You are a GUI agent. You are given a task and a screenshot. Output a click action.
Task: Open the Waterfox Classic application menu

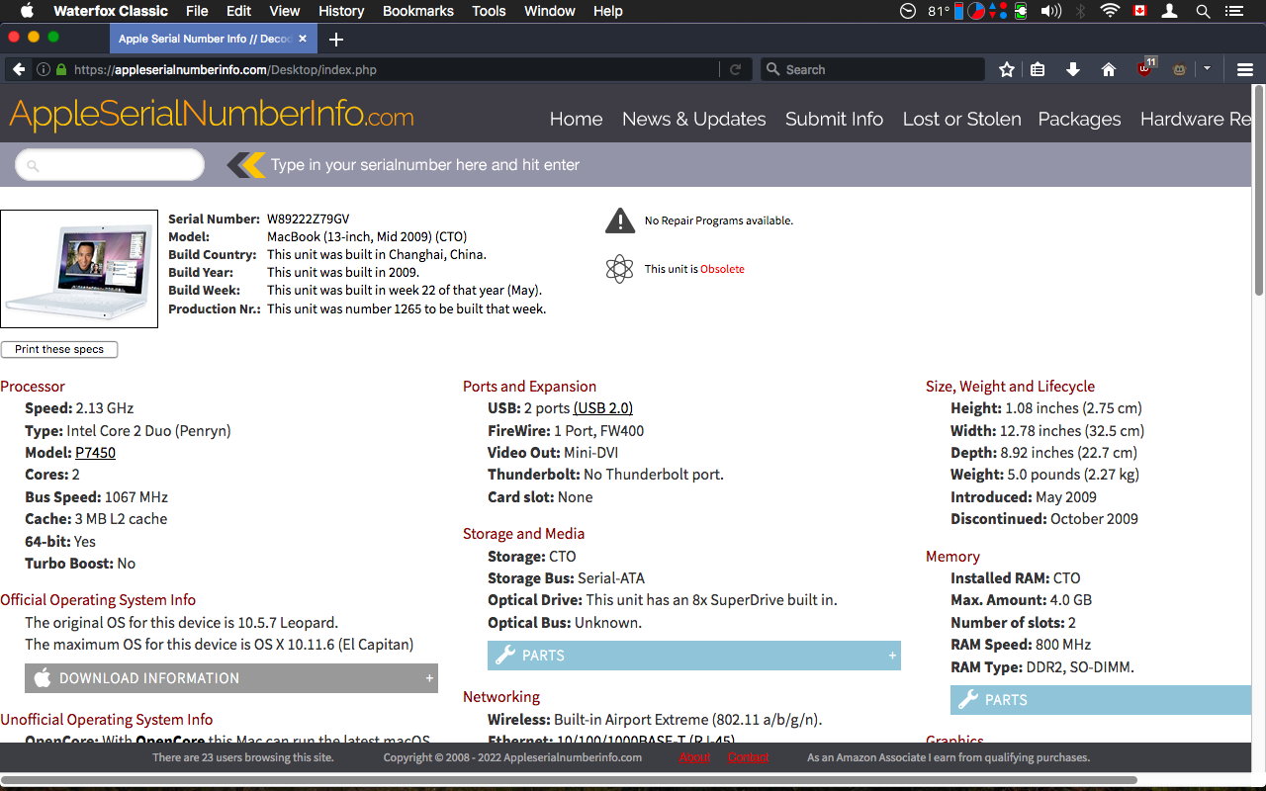[x=111, y=11]
